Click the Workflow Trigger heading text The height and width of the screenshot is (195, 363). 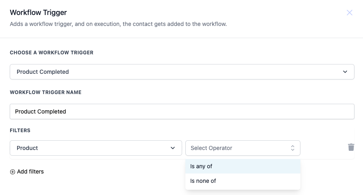(x=38, y=13)
